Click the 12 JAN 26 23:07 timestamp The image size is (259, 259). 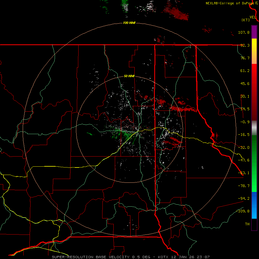click(x=190, y=257)
